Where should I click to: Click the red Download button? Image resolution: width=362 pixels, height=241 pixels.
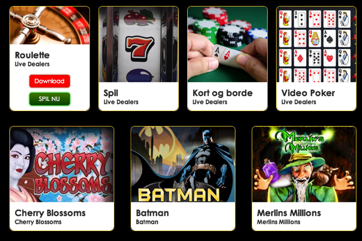click(50, 81)
